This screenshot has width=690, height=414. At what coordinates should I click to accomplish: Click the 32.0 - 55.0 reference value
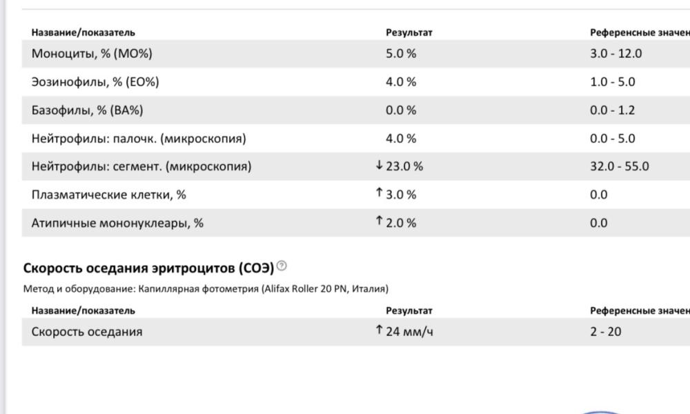pos(619,166)
